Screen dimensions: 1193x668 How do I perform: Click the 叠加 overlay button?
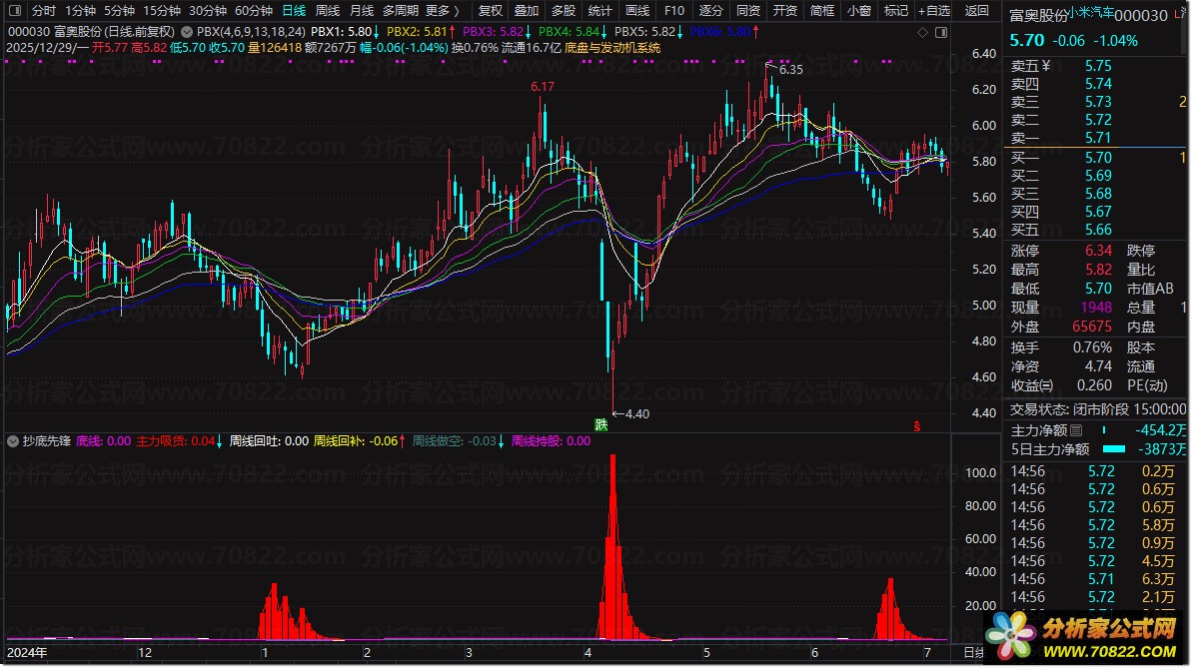click(x=527, y=11)
